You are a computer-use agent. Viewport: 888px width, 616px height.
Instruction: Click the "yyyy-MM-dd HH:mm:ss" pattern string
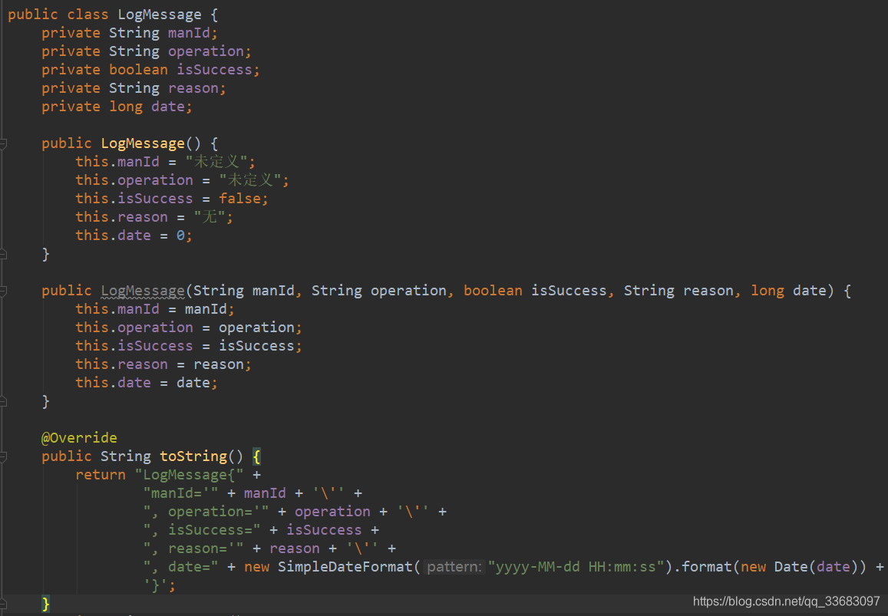[576, 568]
